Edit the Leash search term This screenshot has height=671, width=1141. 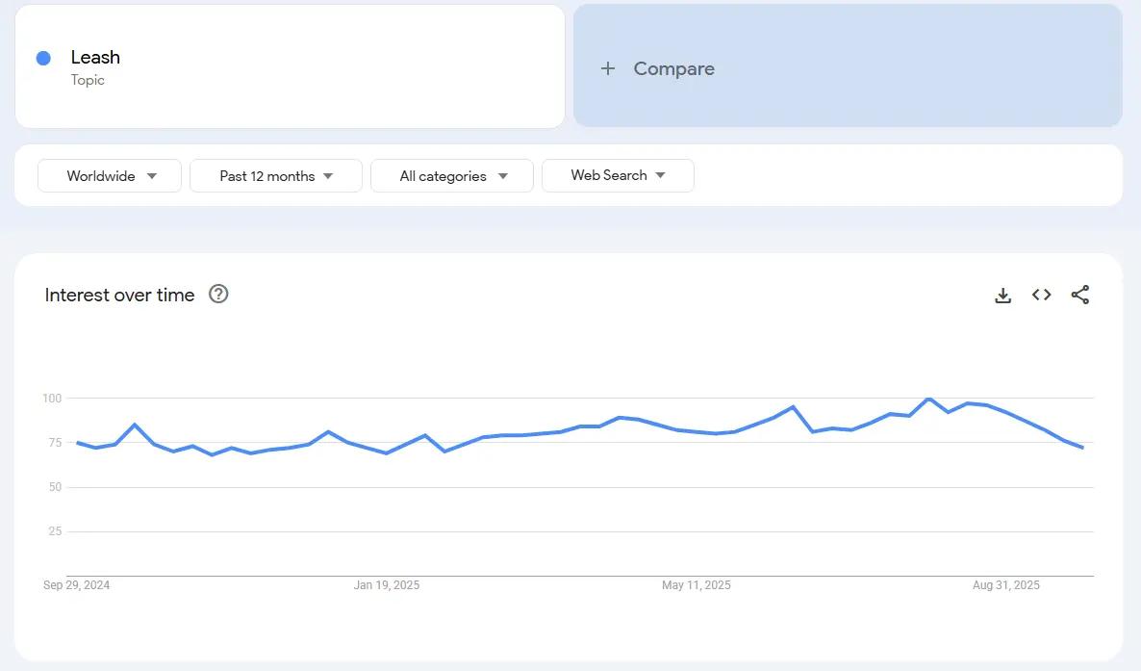(x=95, y=58)
